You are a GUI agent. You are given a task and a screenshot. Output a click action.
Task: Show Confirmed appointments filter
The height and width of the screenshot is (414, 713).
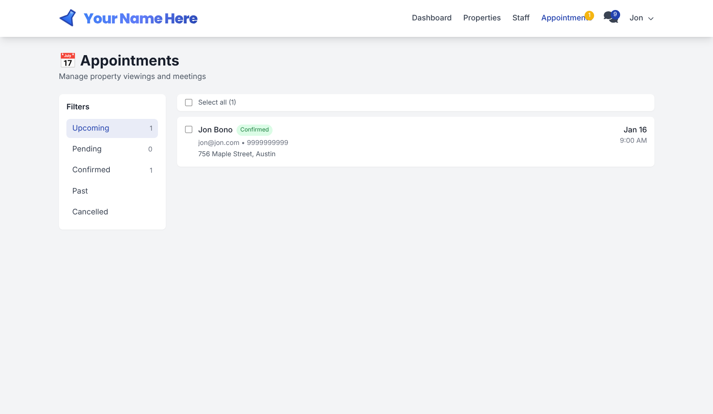(x=112, y=170)
